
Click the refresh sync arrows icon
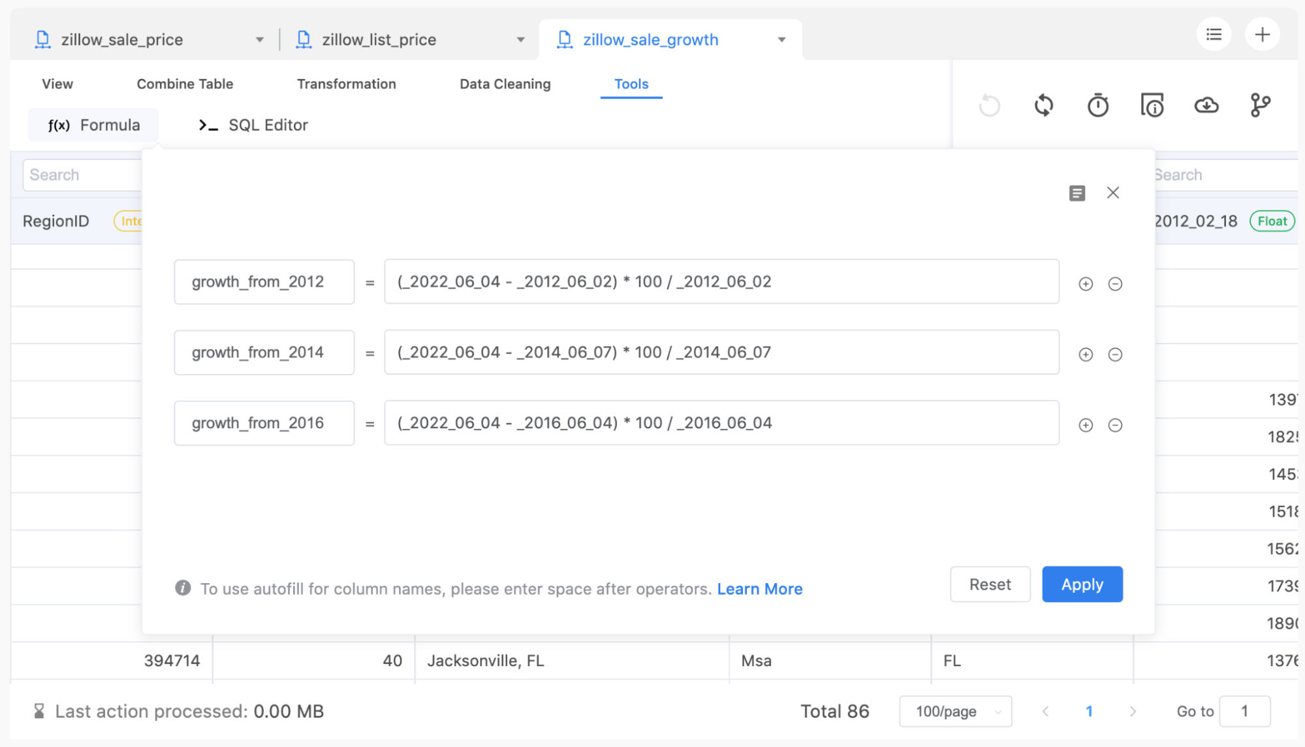pyautogui.click(x=1043, y=105)
